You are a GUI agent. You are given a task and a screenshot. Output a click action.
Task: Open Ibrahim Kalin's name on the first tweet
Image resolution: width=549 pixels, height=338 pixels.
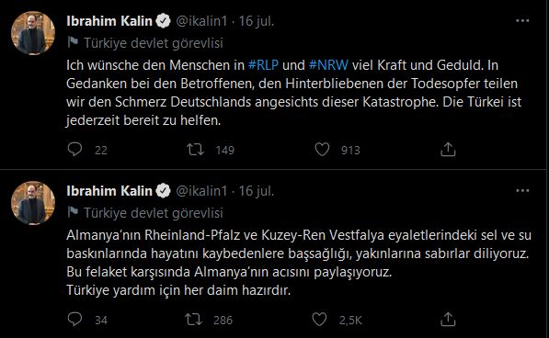pyautogui.click(x=109, y=21)
